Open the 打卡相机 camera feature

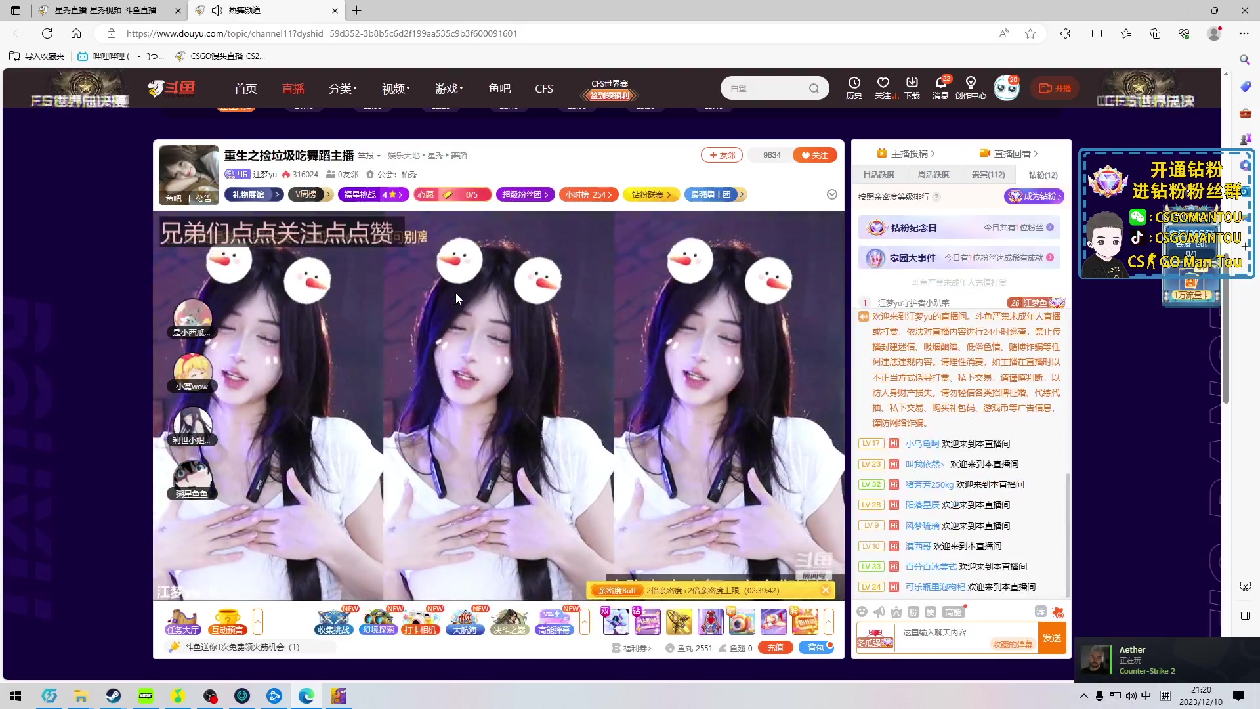pyautogui.click(x=421, y=621)
